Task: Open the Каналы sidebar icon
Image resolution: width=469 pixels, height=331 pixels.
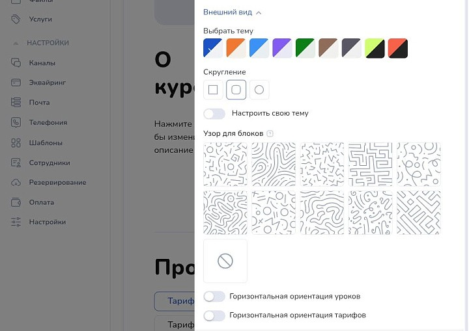Action: [16, 62]
